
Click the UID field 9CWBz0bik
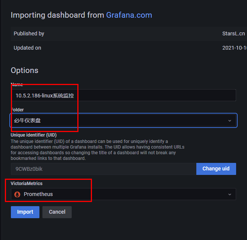pyautogui.click(x=104, y=169)
